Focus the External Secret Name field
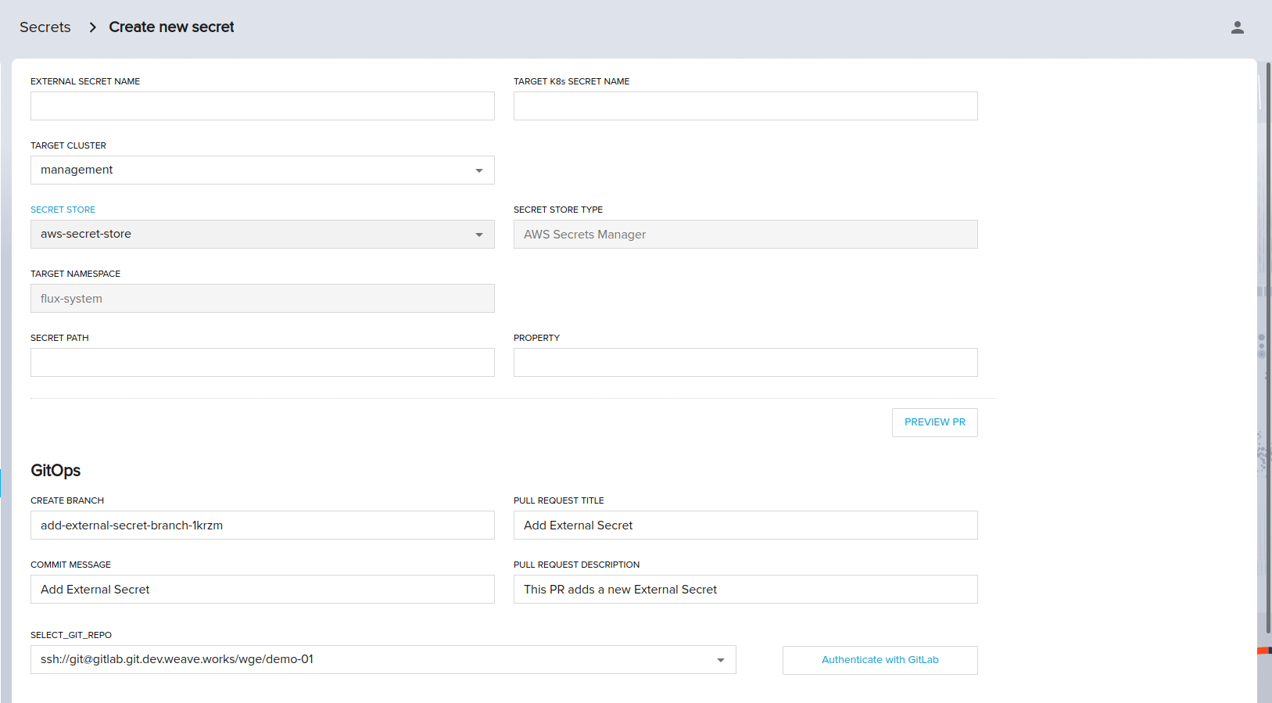1272x703 pixels. [263, 106]
